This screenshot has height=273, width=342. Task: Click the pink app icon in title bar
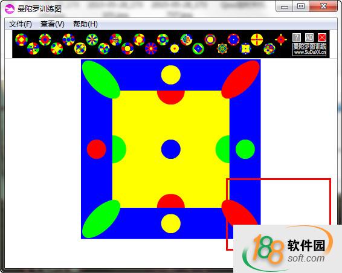[10, 9]
